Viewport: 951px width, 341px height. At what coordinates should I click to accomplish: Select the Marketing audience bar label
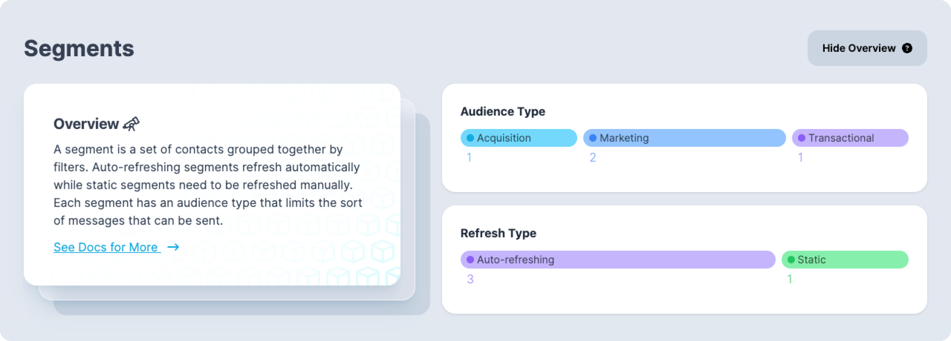point(624,138)
